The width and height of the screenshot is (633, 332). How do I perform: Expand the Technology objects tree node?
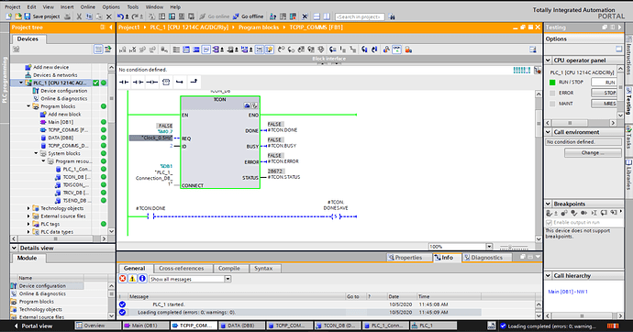28,208
